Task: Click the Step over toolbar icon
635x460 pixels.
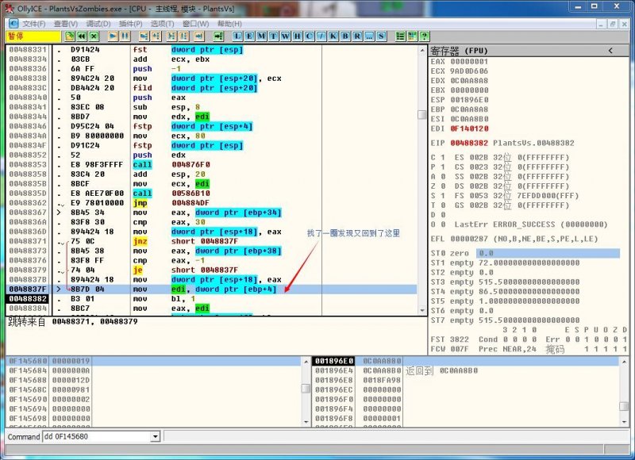Action: (x=156, y=36)
